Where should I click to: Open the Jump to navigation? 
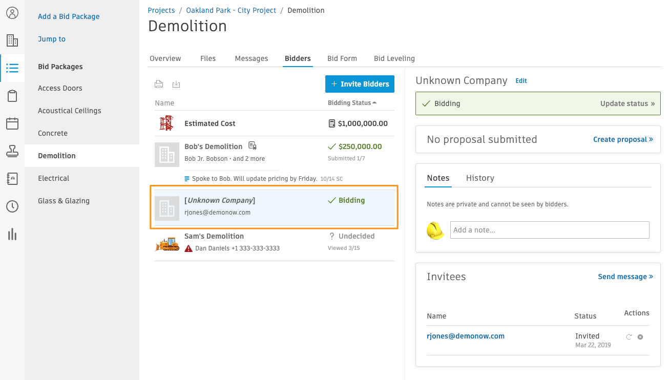(x=51, y=38)
